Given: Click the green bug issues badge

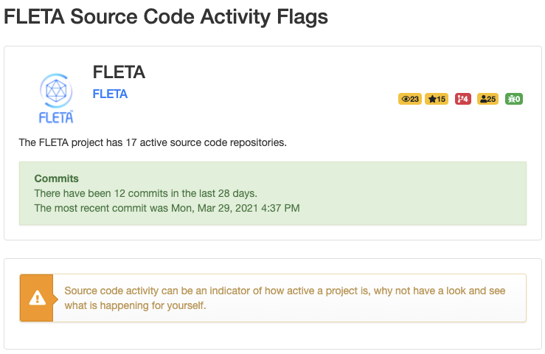Looking at the screenshot, I should [x=514, y=99].
